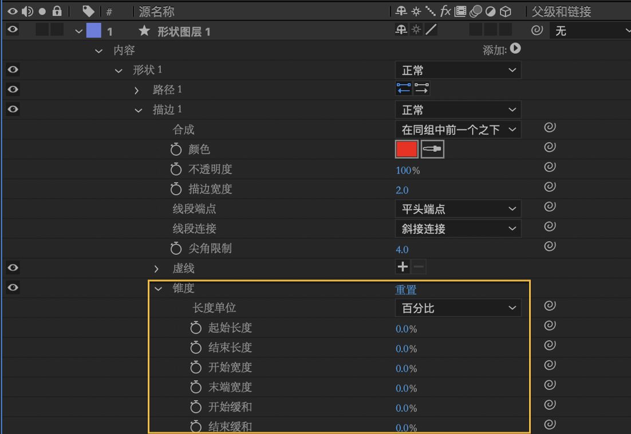The image size is (631, 434).
Task: Click 重置 to reset the 锥度 settings
Action: pyautogui.click(x=405, y=290)
